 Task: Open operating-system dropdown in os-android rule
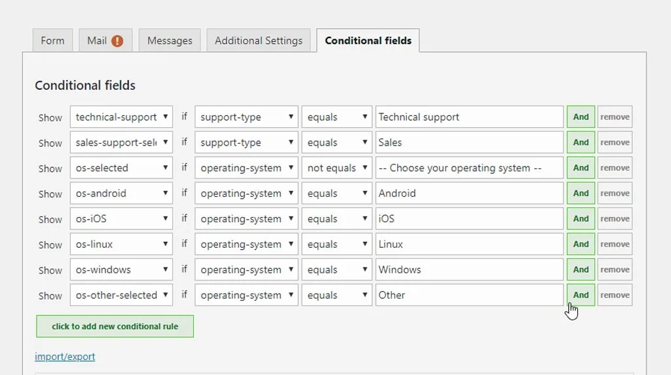tap(246, 194)
